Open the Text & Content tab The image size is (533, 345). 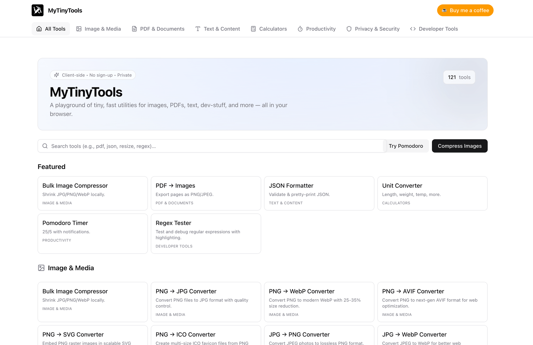coord(218,29)
